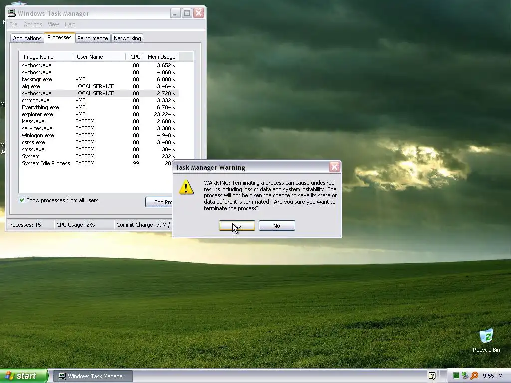Select the services.exe process
Screen dimensions: 511x383
(x=99, y=128)
